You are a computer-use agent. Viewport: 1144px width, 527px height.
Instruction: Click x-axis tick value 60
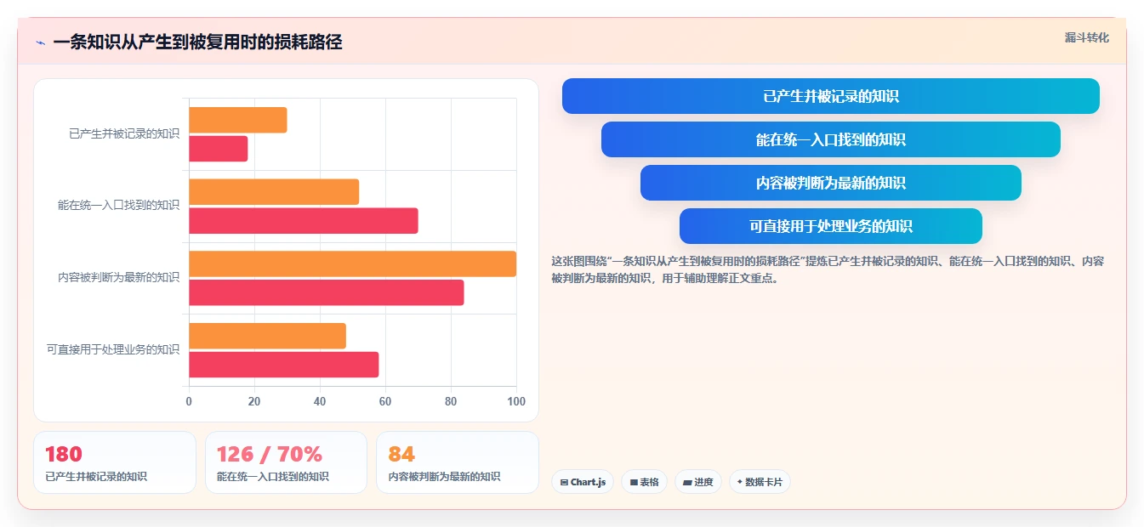coord(385,401)
